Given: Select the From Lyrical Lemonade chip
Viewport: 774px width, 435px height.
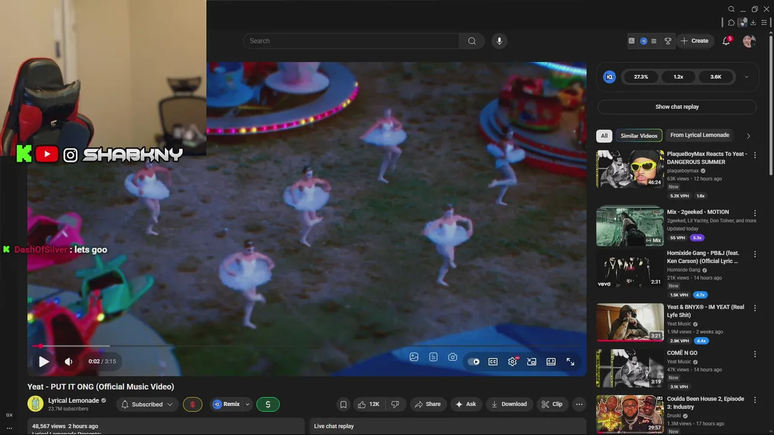Looking at the screenshot, I should pyautogui.click(x=700, y=135).
